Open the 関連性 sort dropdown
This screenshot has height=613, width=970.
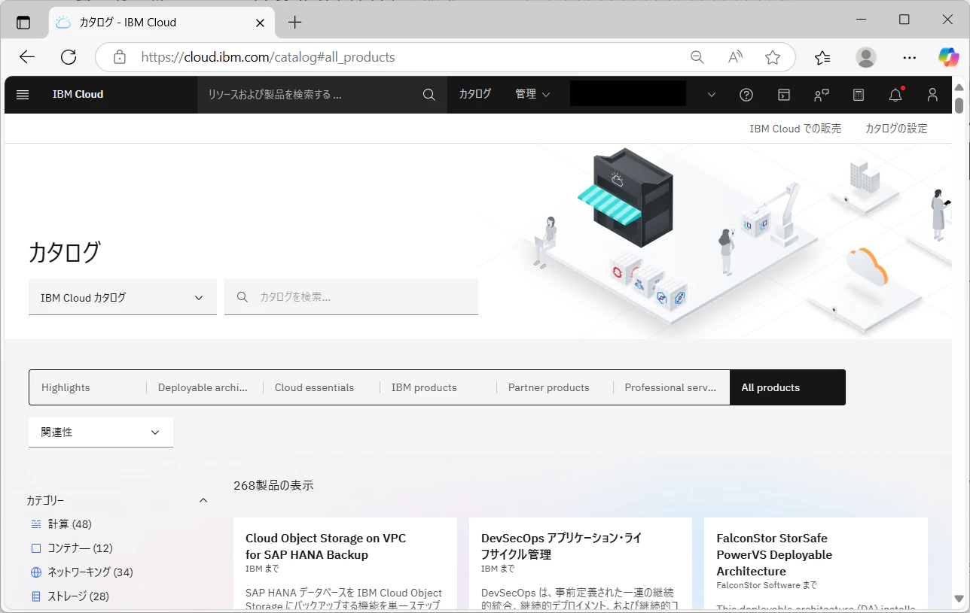click(101, 432)
